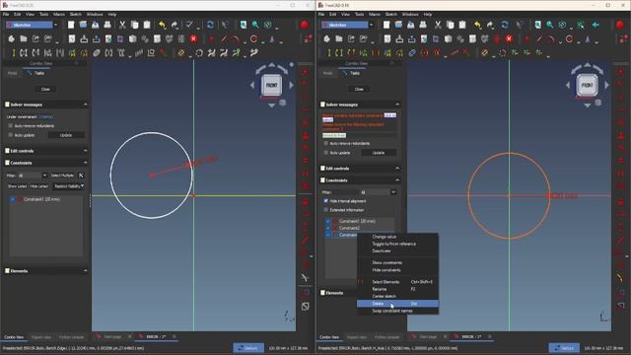Click the Refresh icon in left window toolbar
Image resolution: width=631 pixels, height=355 pixels.
(210, 25)
